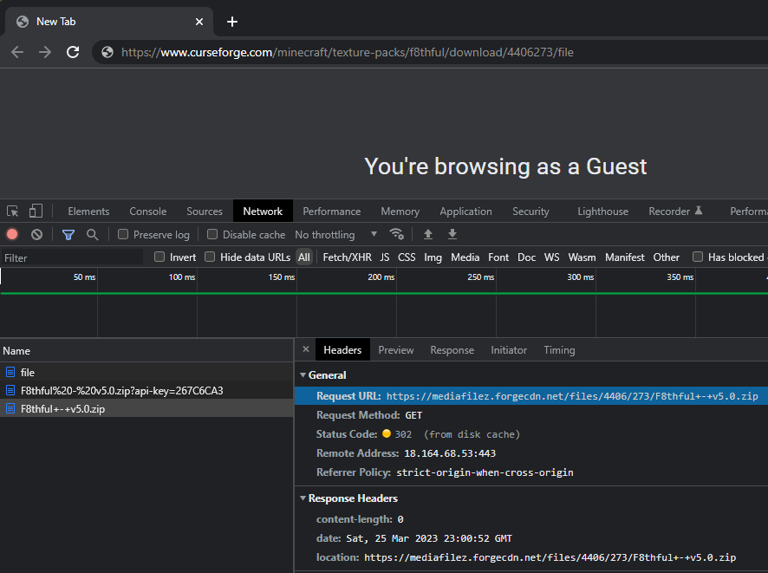Screen dimensions: 768x573
Task: Filter requests by Img
Action: (433, 257)
